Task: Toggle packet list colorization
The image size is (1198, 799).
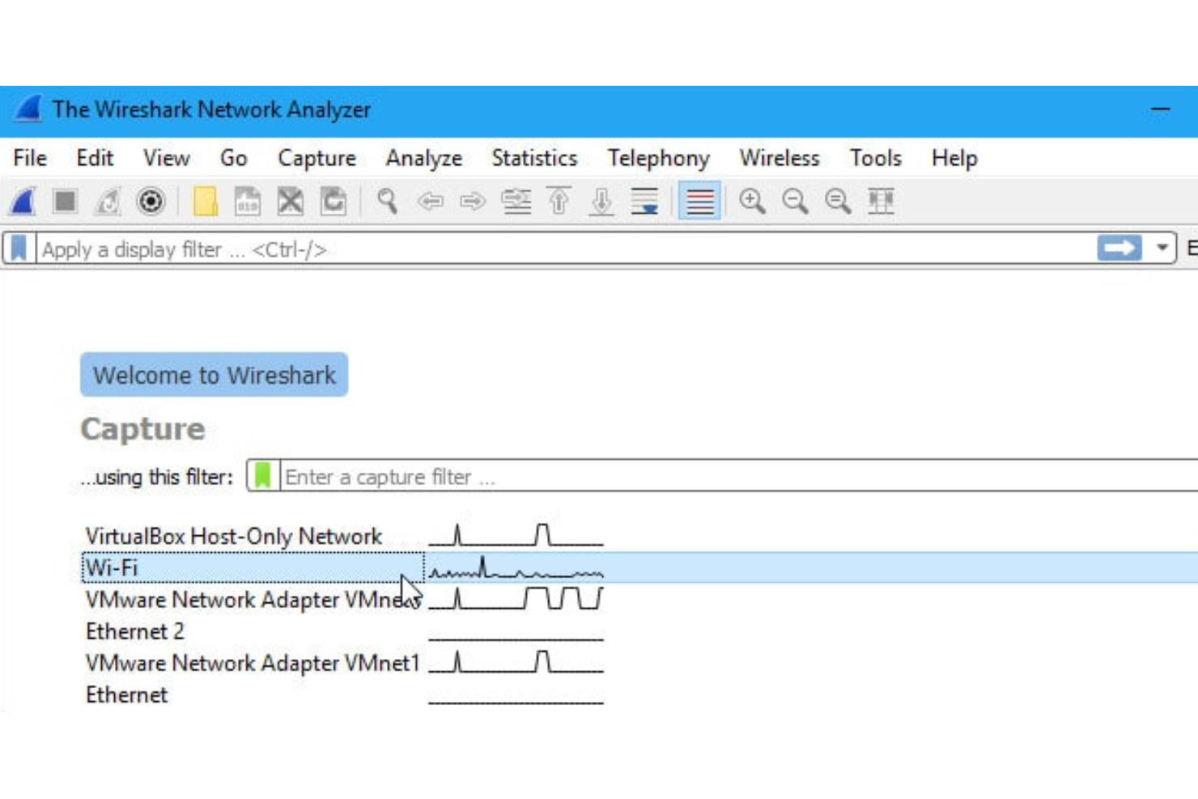Action: 700,202
